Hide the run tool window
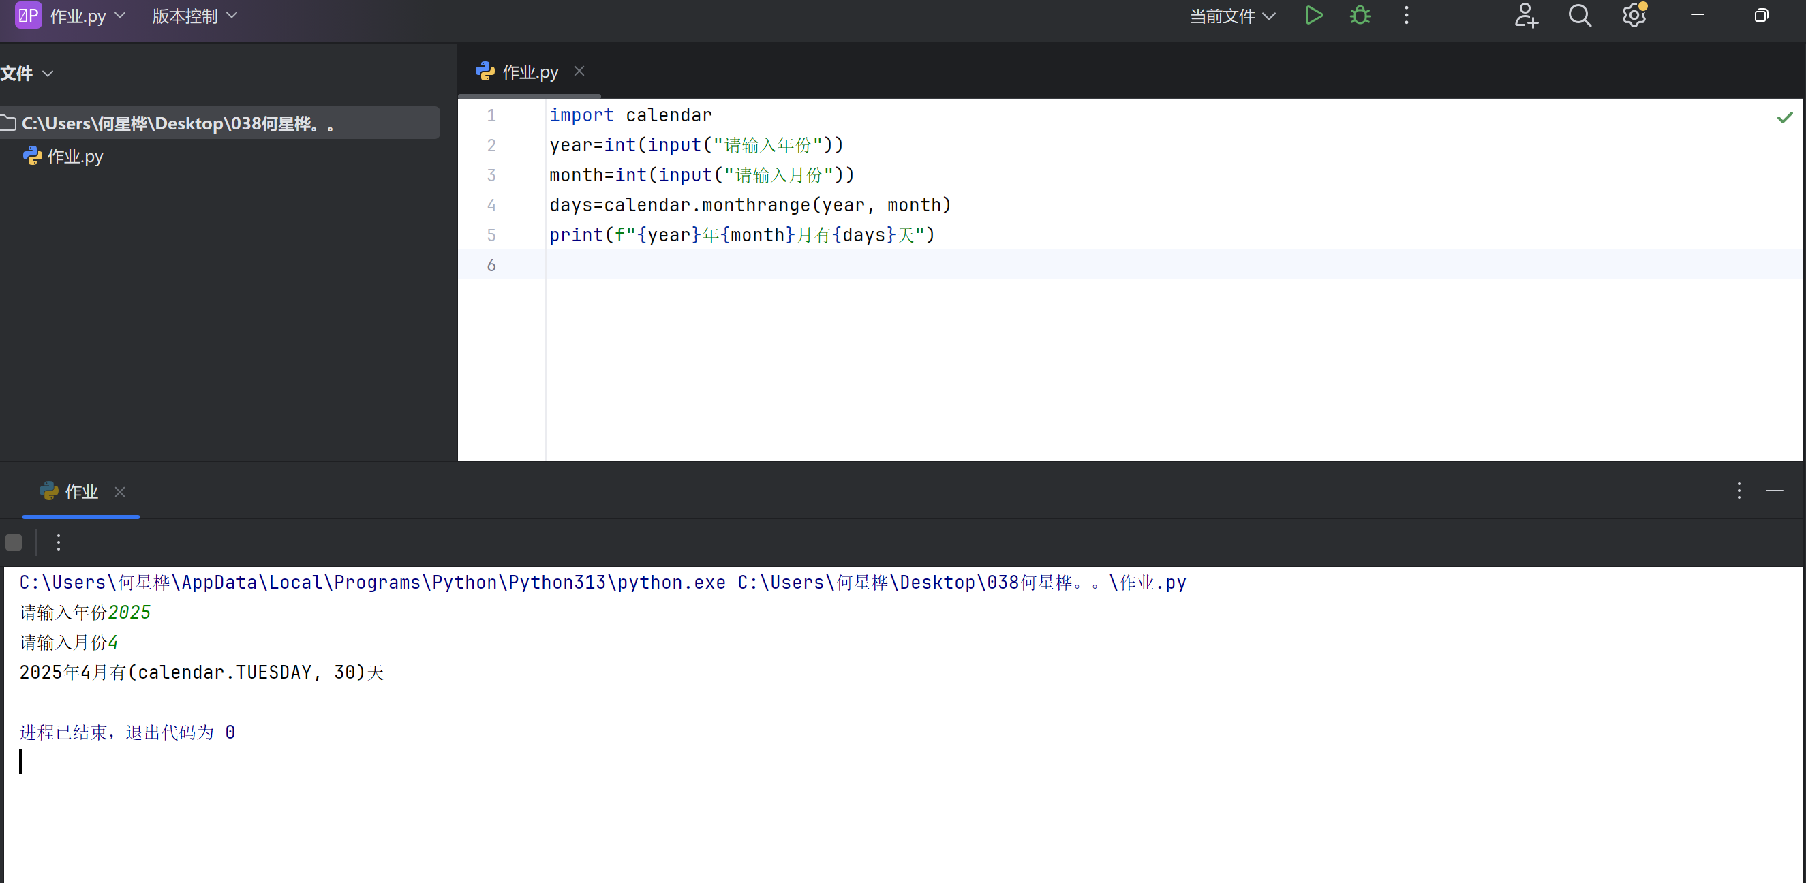The image size is (1806, 883). tap(1775, 491)
